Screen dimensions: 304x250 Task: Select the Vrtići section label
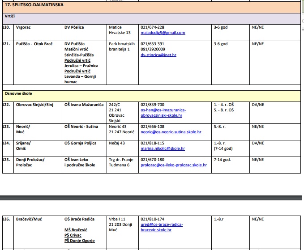(10, 16)
